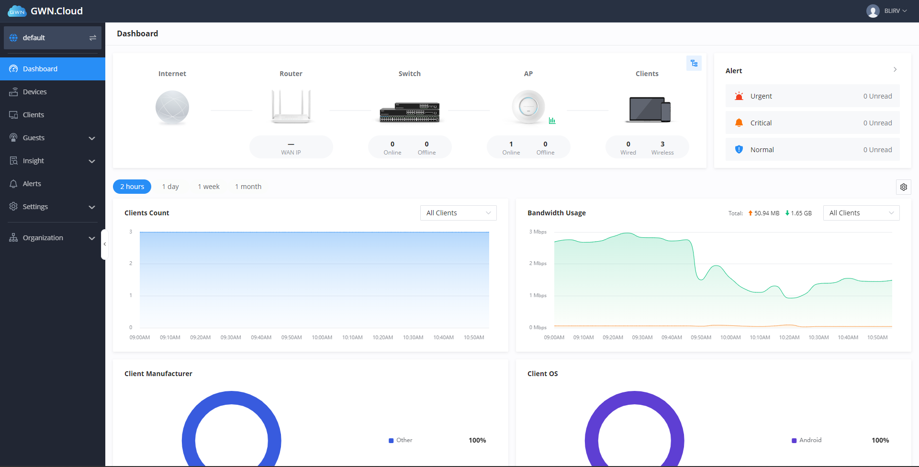Click the Urgent alert row
The width and height of the screenshot is (919, 467).
pyautogui.click(x=812, y=96)
